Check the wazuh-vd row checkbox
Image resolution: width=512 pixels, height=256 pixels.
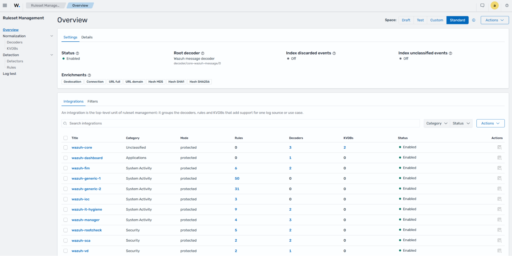click(x=66, y=251)
